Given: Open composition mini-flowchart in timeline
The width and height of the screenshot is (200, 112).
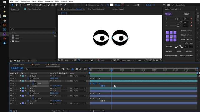Looking at the screenshot, I should coord(63,69).
